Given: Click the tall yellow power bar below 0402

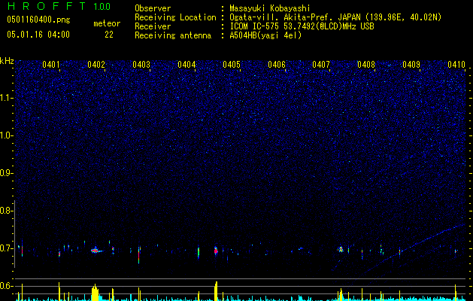Looking at the screenshot, I should [x=95, y=293].
